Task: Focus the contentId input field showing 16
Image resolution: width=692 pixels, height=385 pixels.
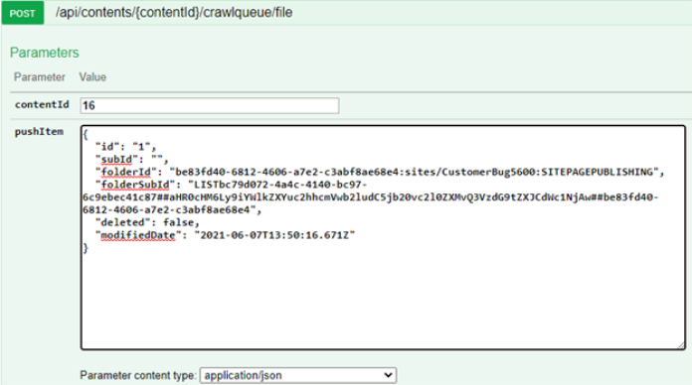Action: (x=210, y=106)
